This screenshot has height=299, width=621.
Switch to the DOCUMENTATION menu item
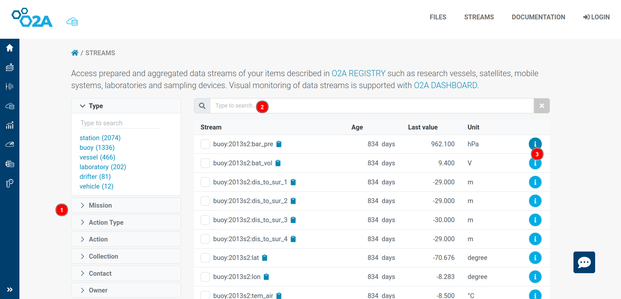point(538,17)
